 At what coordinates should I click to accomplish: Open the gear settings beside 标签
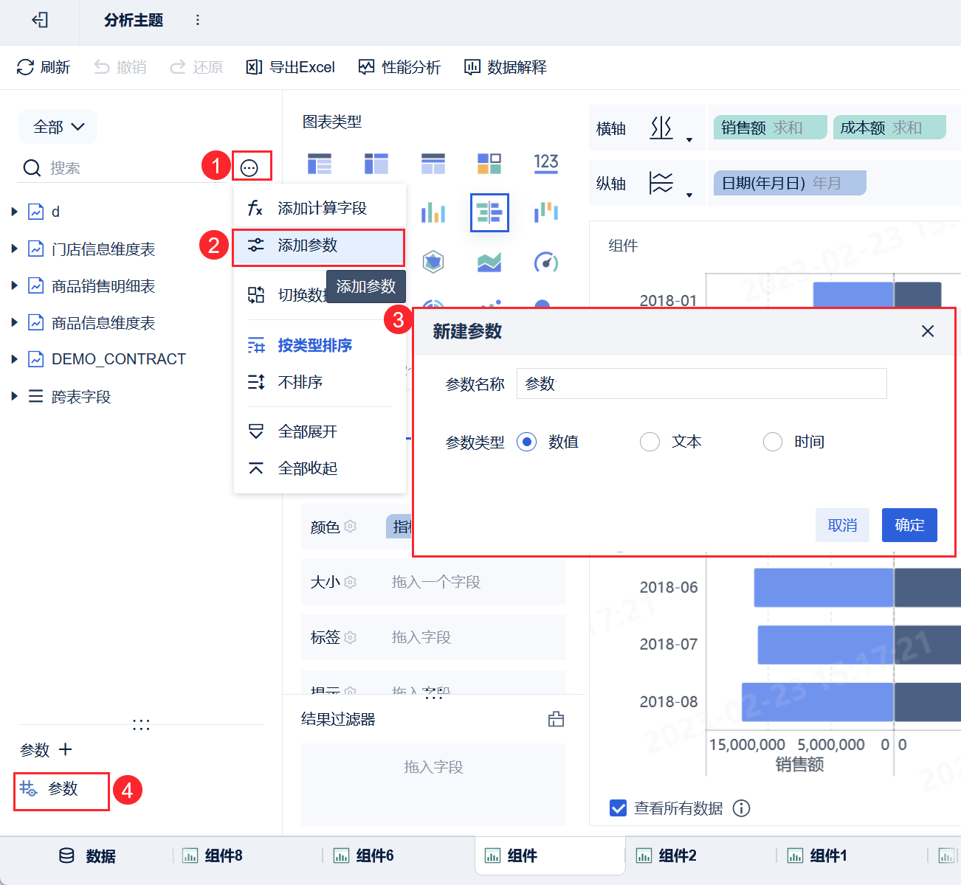pos(351,637)
